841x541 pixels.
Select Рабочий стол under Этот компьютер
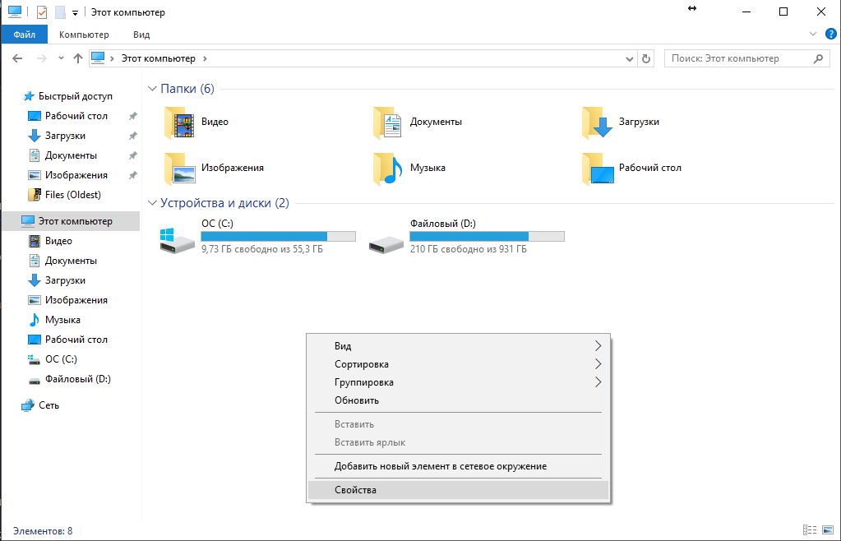click(67, 340)
